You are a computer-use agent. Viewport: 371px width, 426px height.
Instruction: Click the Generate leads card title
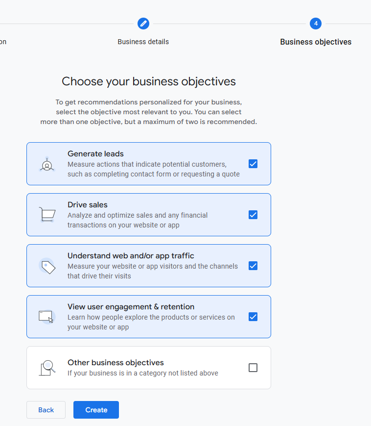pos(95,154)
